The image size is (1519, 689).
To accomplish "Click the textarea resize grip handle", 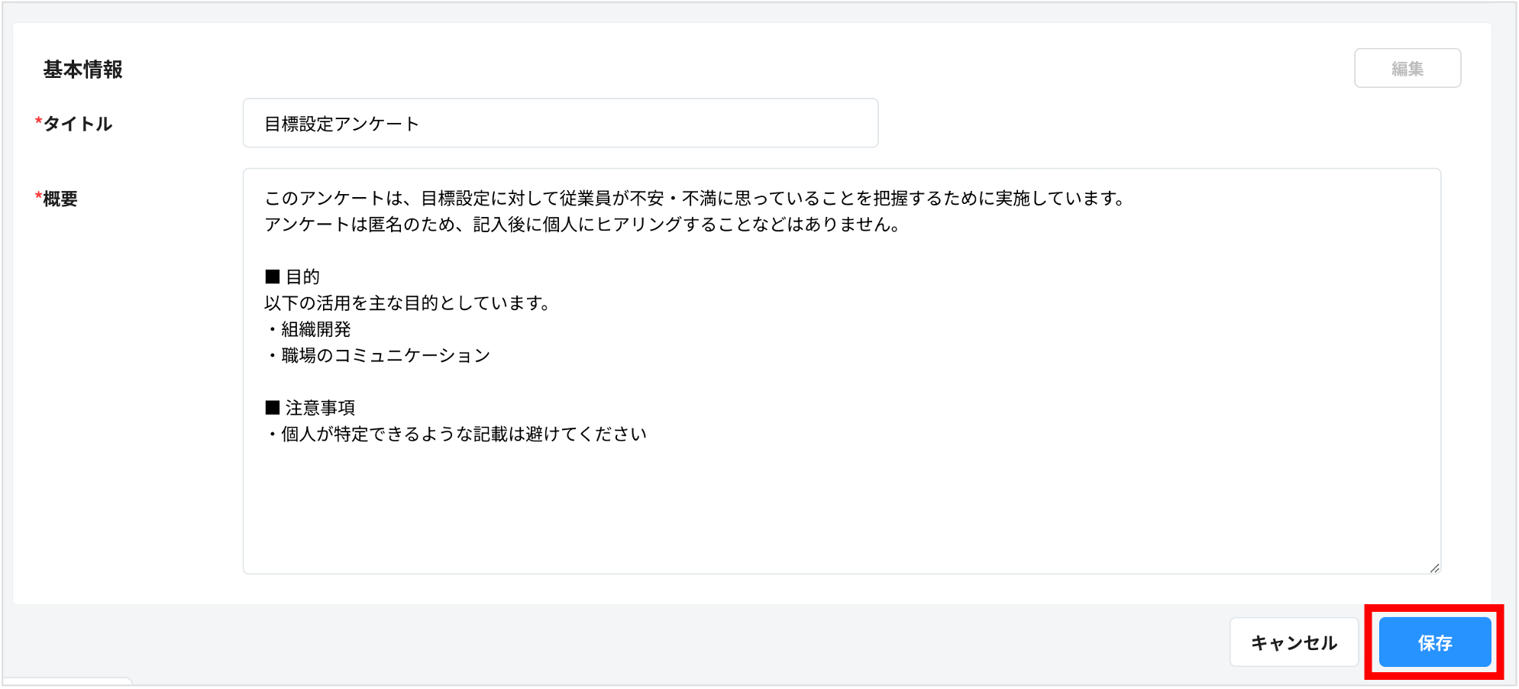I will click(1434, 568).
